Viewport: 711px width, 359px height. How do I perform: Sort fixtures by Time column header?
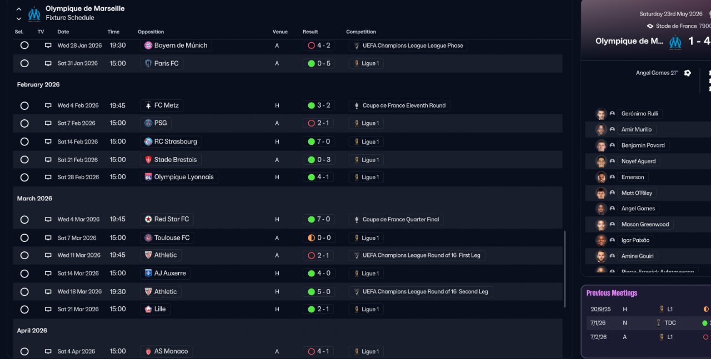113,32
